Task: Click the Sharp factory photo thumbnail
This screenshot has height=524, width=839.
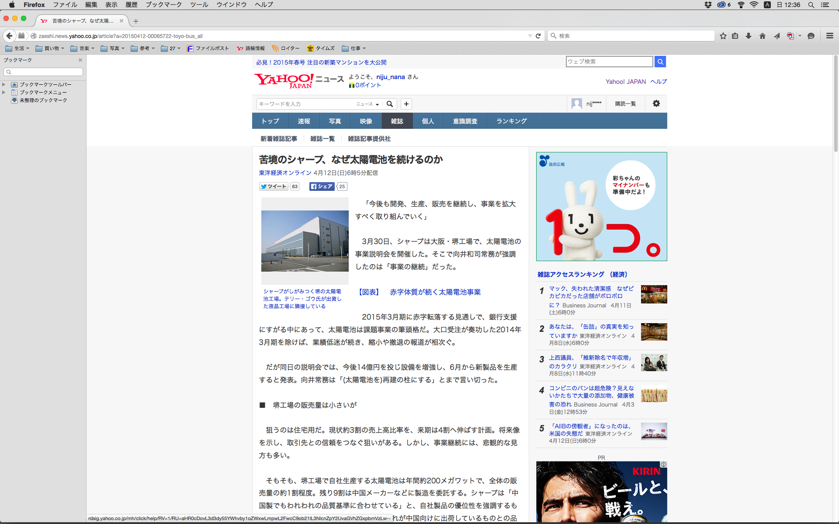Action: coord(305,241)
